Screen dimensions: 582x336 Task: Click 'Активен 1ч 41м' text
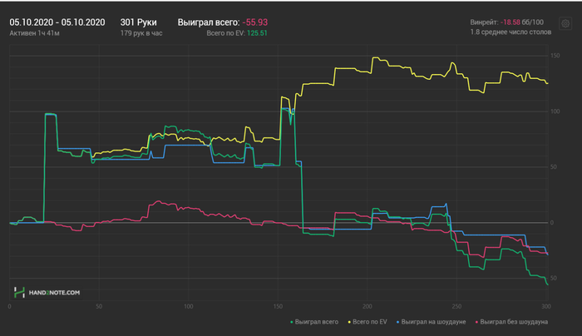click(x=35, y=33)
